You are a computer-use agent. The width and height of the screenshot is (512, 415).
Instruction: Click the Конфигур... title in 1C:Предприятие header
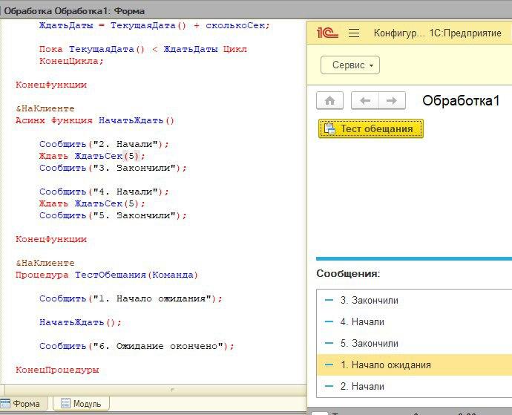[399, 33]
